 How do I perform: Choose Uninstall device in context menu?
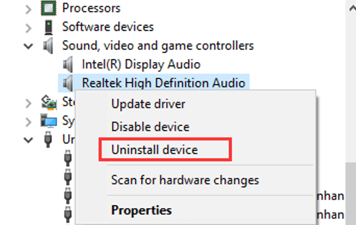click(155, 150)
